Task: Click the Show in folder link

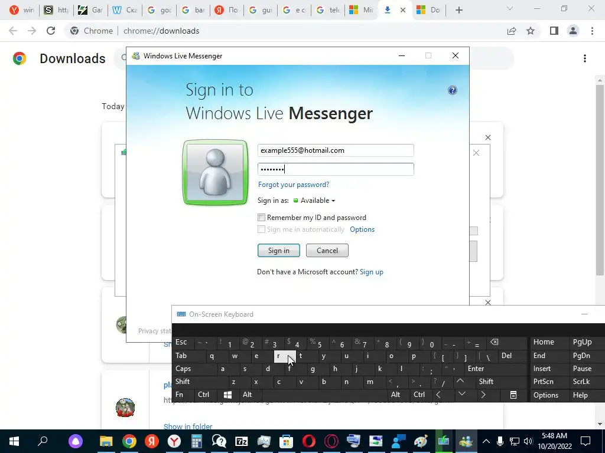Action: click(x=188, y=426)
